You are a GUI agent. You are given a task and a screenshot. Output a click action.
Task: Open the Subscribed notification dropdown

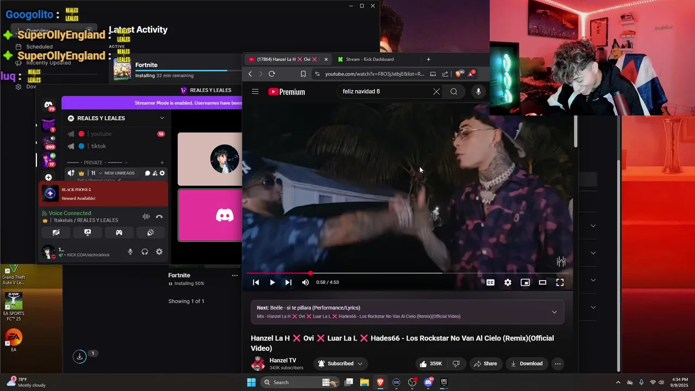pyautogui.click(x=340, y=364)
